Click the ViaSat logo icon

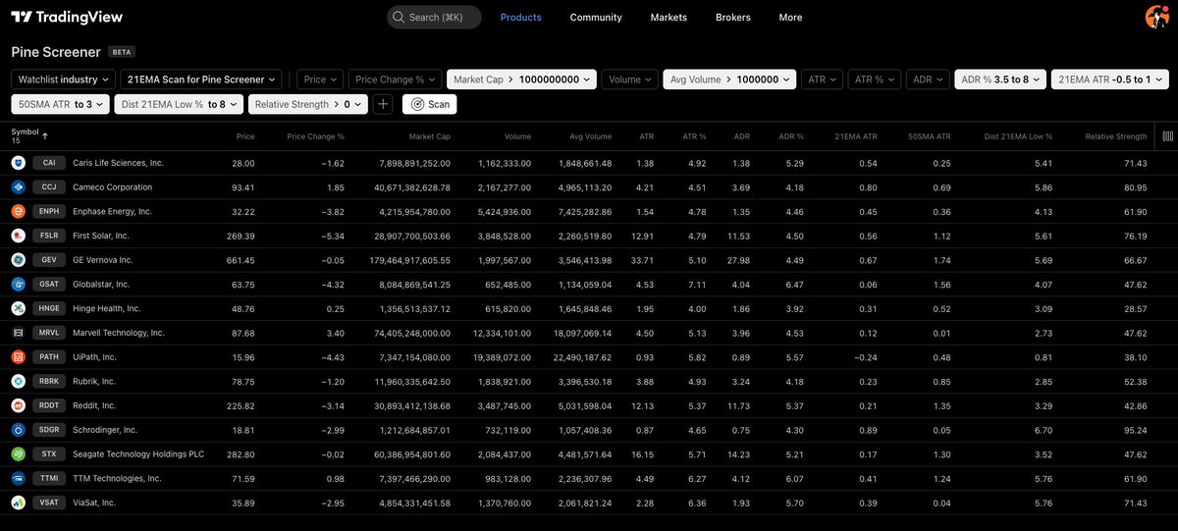click(18, 503)
